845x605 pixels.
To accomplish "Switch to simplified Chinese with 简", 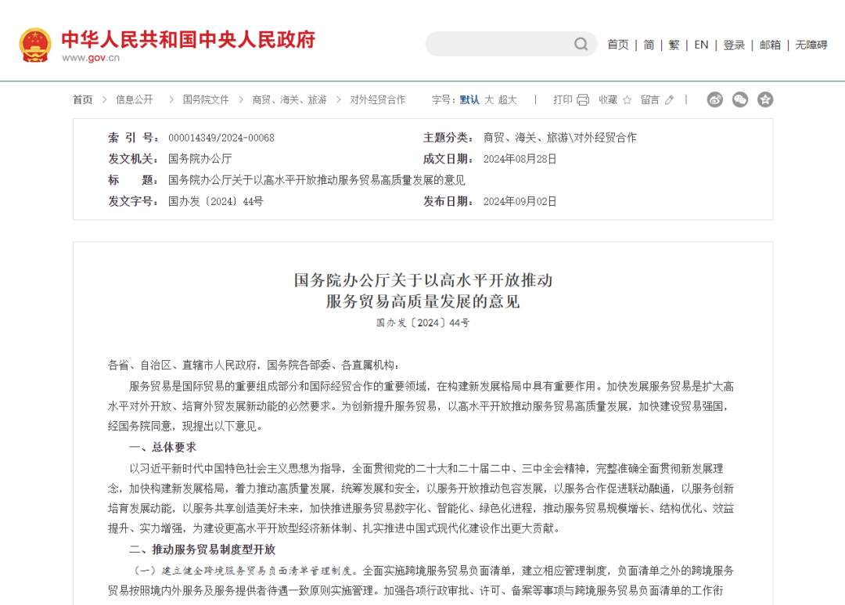I will pyautogui.click(x=649, y=45).
